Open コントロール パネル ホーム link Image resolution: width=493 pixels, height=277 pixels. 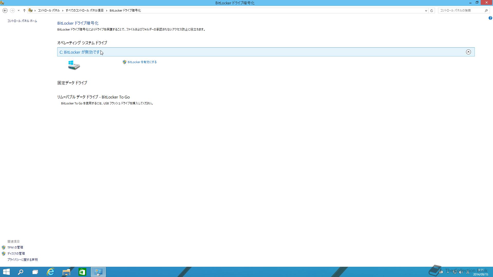[22, 21]
